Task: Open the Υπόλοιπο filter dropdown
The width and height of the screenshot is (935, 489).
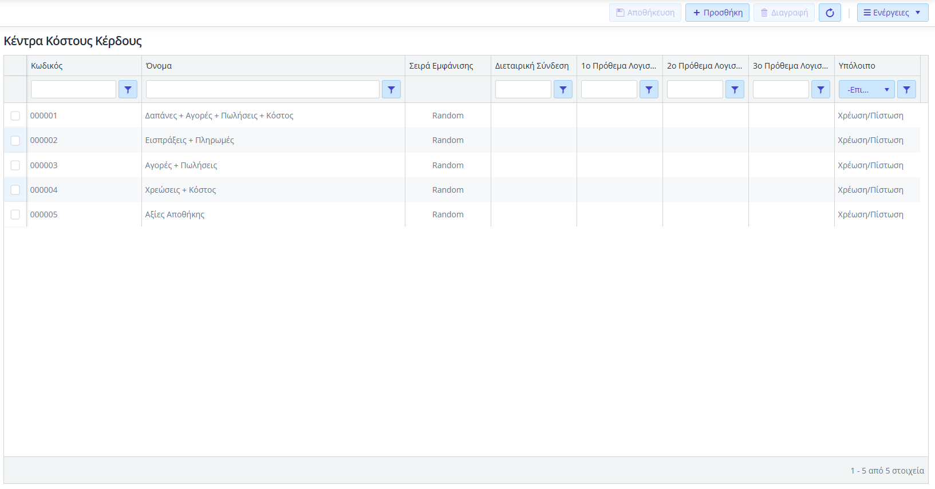Action: 866,90
